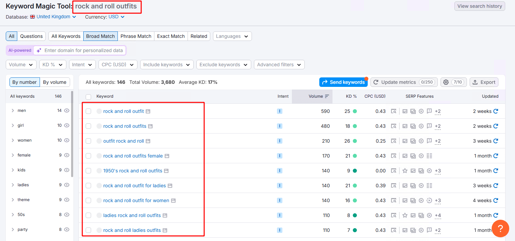Click the sitelinks list icon in rock and roll outfits female row
Image resolution: width=515 pixels, height=241 pixels.
point(430,156)
